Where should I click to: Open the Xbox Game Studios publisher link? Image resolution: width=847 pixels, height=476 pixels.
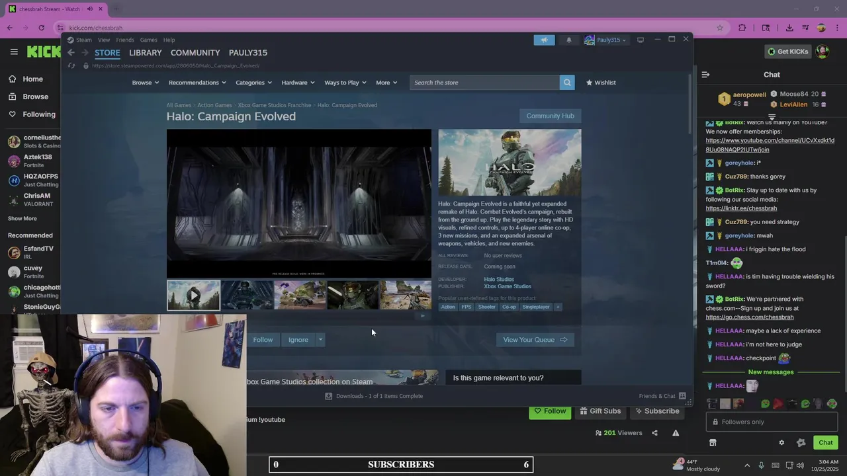[508, 286]
